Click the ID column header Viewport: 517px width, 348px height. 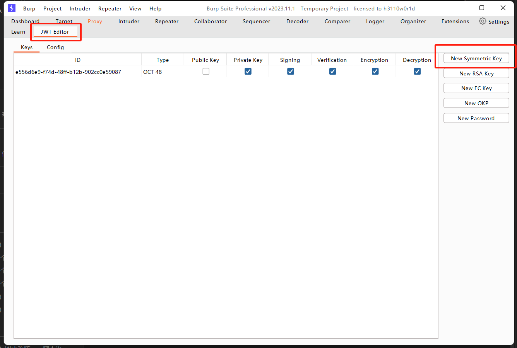(x=78, y=60)
